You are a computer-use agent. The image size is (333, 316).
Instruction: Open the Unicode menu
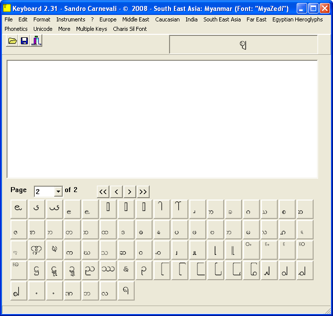43,29
